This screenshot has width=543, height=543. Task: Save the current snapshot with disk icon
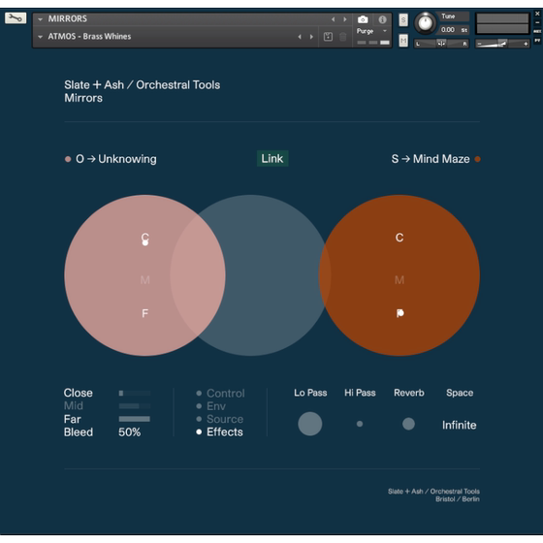(328, 37)
